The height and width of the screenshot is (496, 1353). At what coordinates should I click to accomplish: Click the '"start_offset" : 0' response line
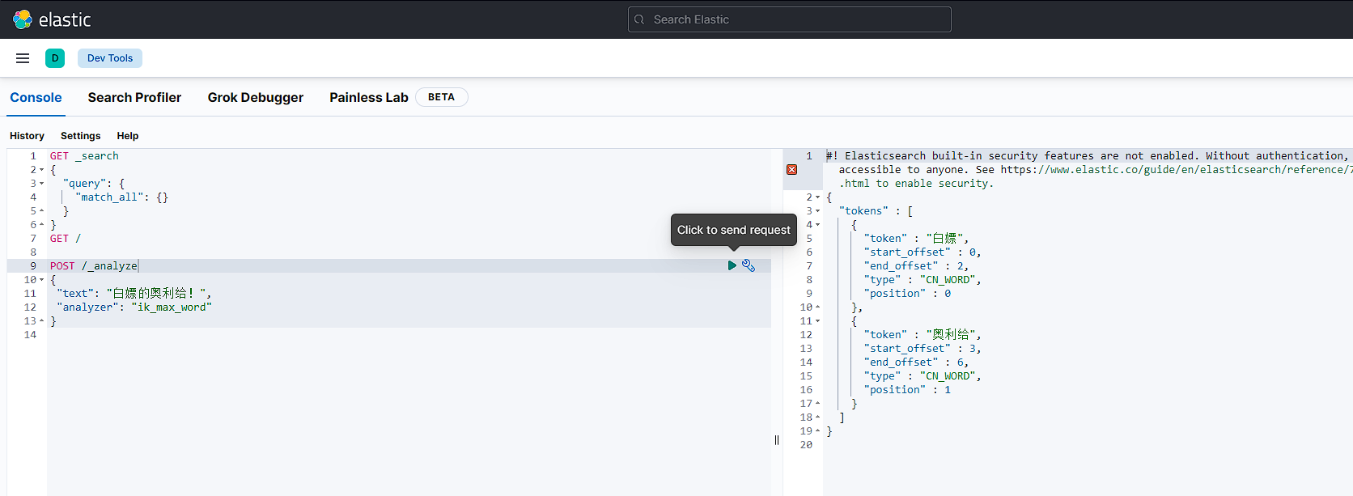point(922,252)
